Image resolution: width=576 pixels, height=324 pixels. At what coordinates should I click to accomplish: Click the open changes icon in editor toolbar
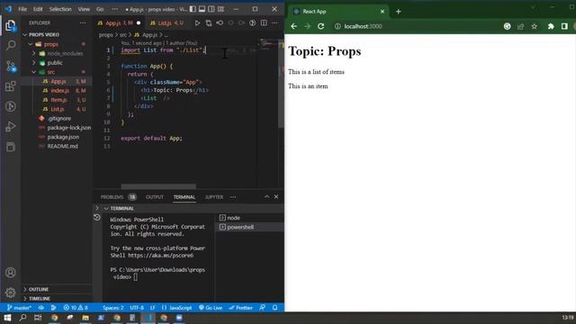209,23
